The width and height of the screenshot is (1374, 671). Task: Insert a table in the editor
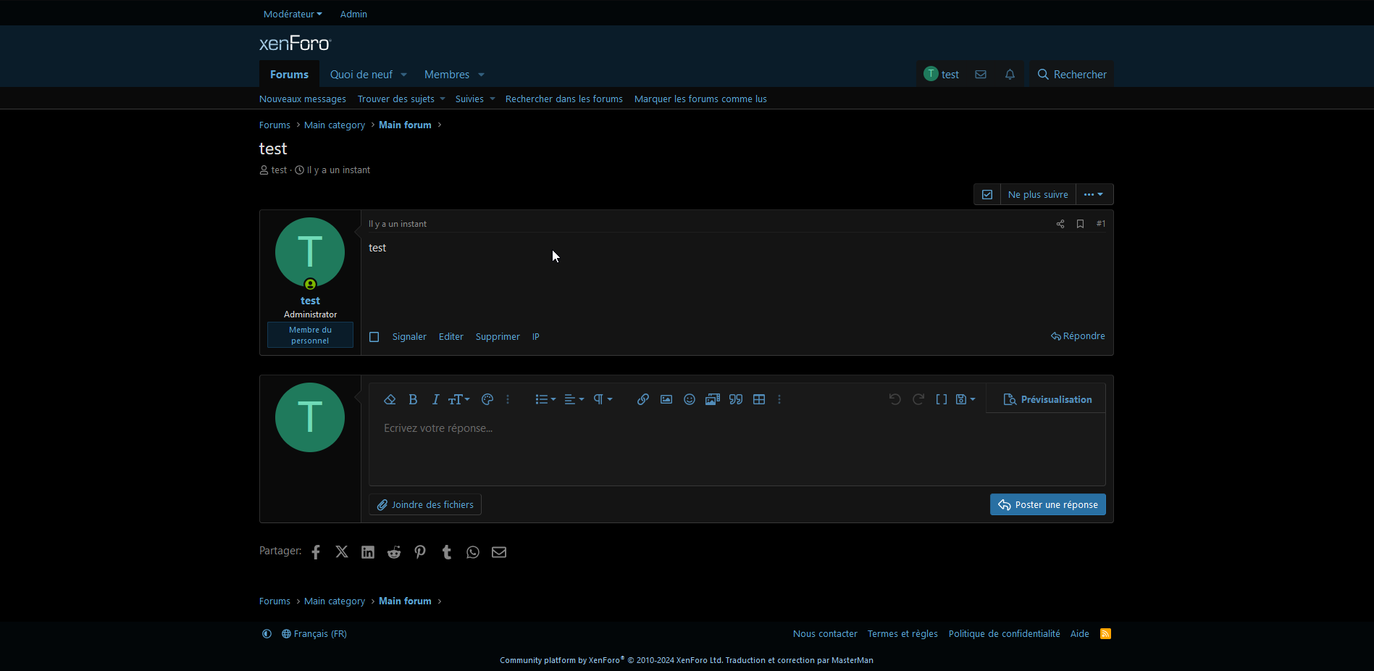tap(759, 399)
